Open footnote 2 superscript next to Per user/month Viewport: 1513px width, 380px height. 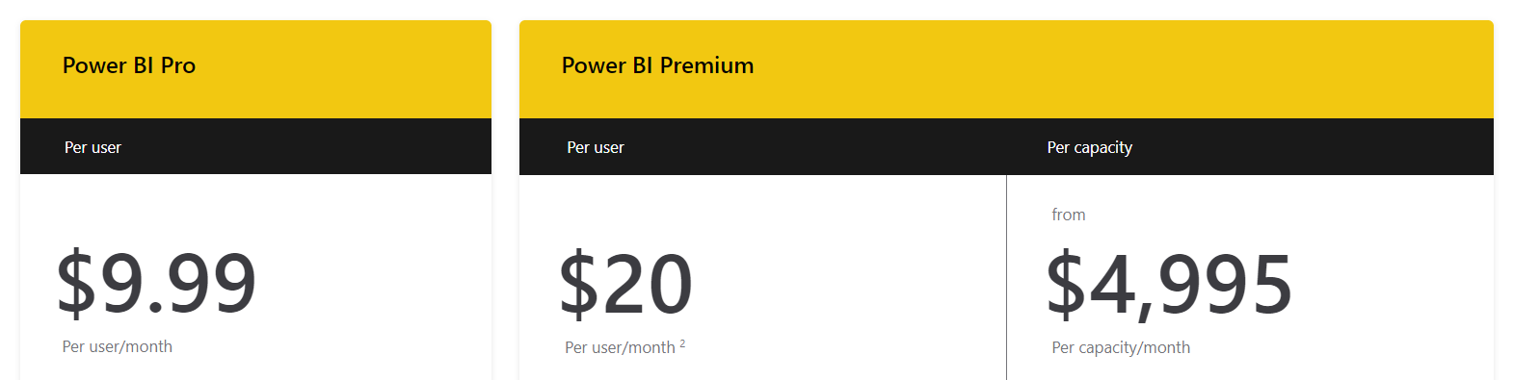682,343
